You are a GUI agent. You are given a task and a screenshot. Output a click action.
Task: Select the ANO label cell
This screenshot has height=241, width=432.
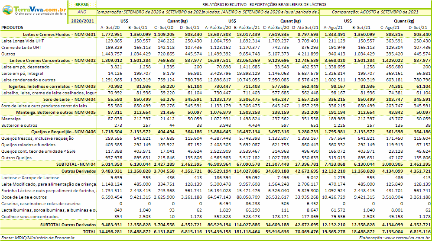82,12
